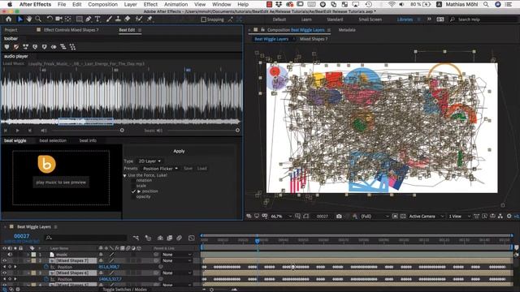Select the Zoom magnifier tool
This screenshot has width=520, height=292.
coord(38,19)
